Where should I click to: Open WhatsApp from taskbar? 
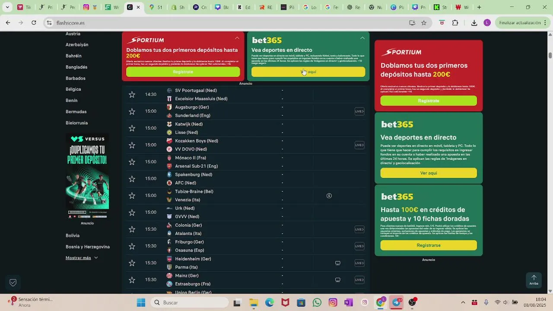click(317, 303)
